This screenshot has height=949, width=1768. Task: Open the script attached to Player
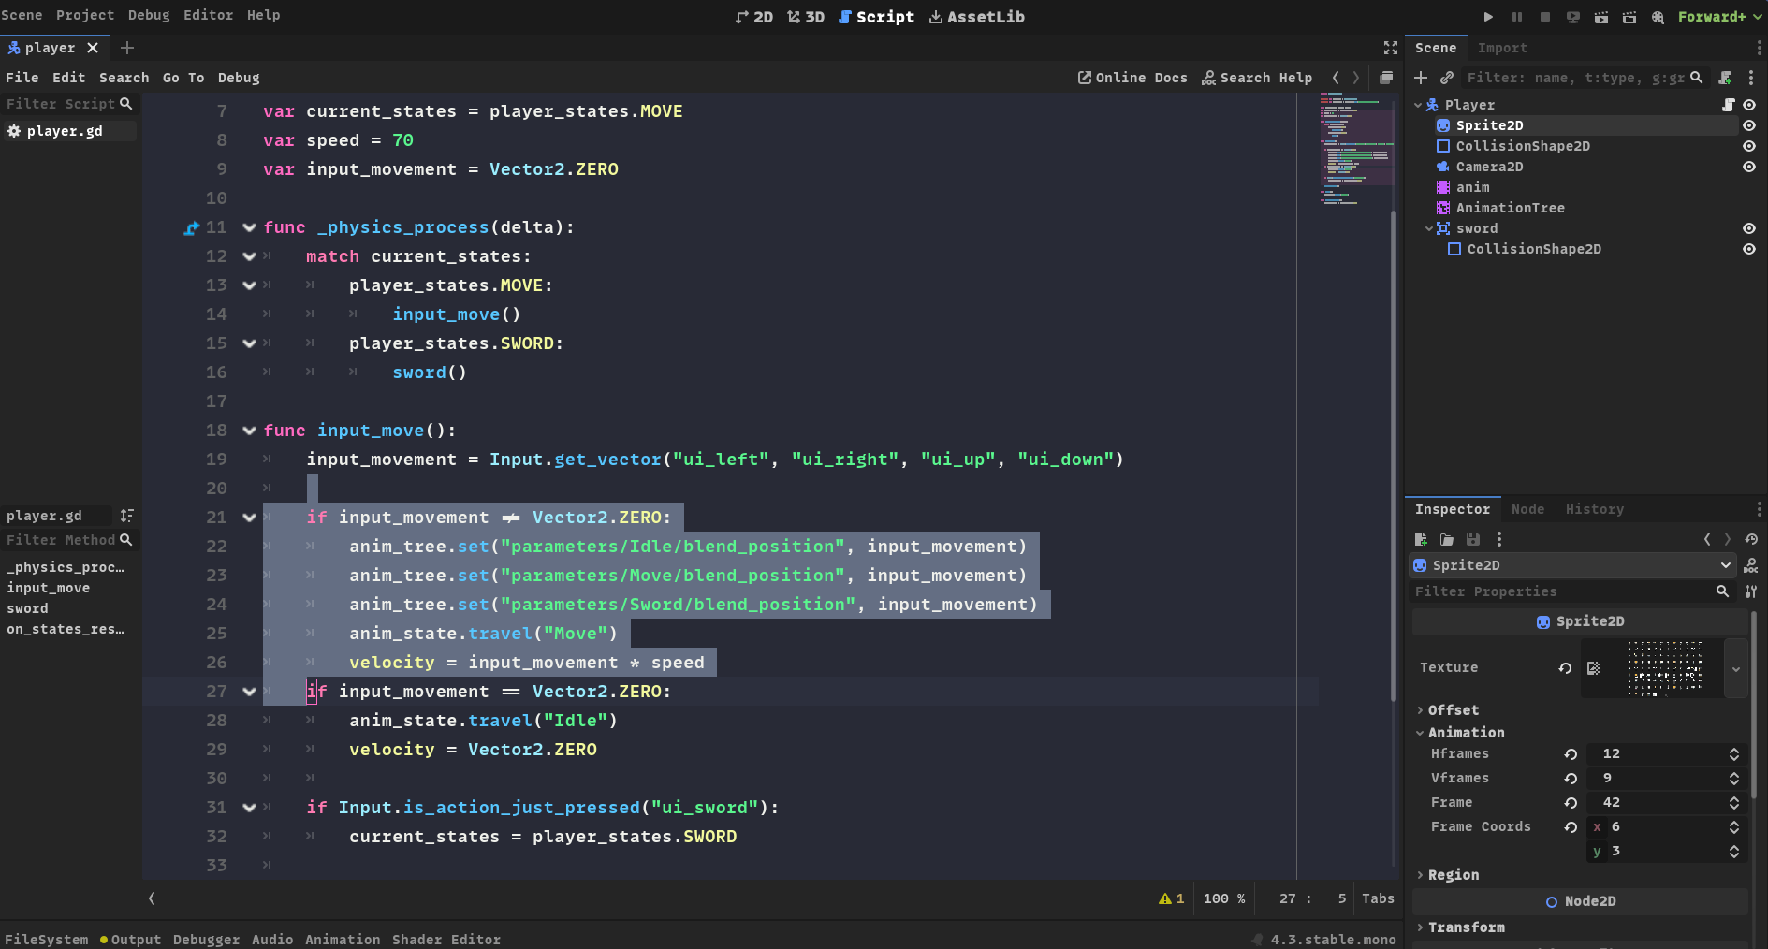1728,105
